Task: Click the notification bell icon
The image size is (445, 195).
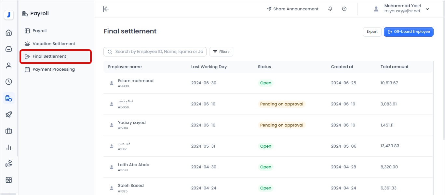Action: 330,9
